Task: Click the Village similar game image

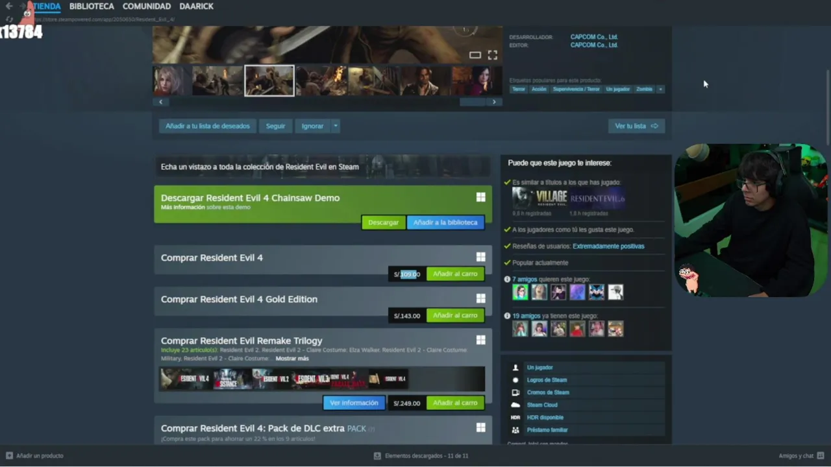Action: coord(540,198)
